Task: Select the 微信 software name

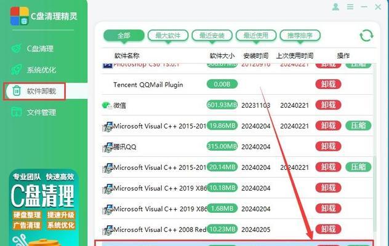Action: (x=119, y=105)
